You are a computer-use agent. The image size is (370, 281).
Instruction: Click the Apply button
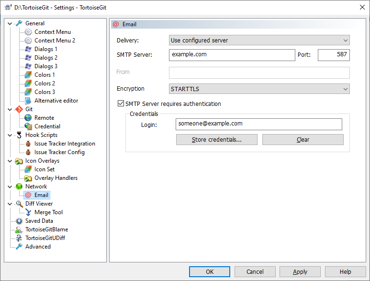pos(300,271)
